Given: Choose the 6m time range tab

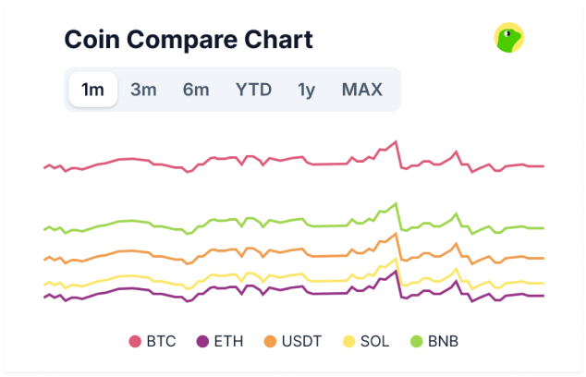Looking at the screenshot, I should (195, 90).
